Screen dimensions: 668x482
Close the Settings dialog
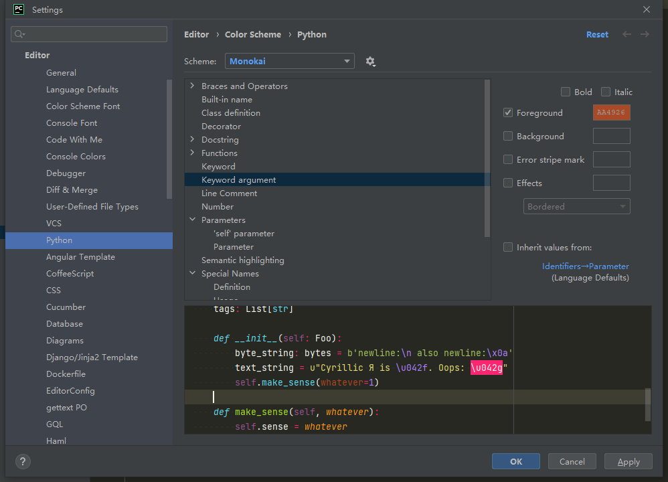647,9
